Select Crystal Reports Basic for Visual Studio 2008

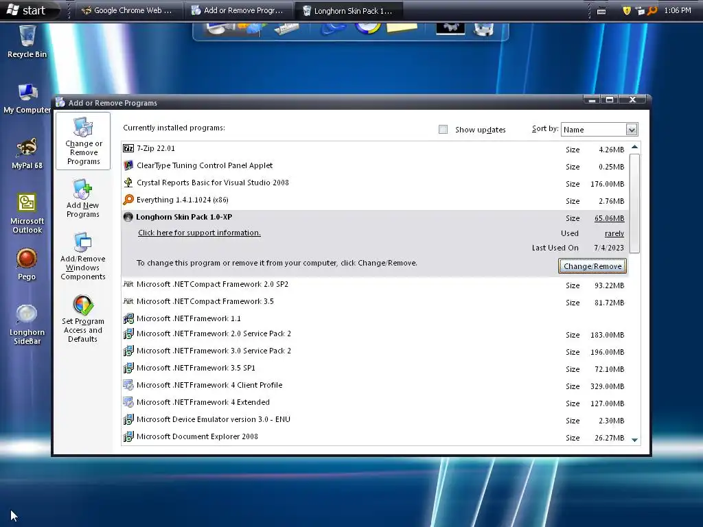(x=375, y=183)
